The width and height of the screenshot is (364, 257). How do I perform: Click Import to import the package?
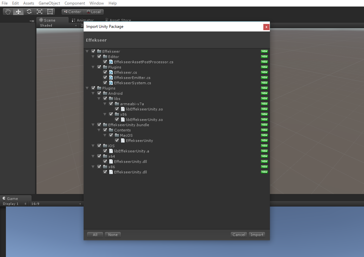click(257, 234)
